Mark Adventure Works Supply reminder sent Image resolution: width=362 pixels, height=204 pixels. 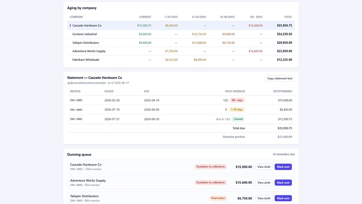click(x=283, y=183)
